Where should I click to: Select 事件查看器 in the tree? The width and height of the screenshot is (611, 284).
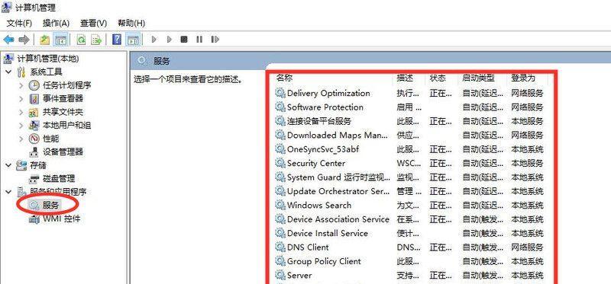pyautogui.click(x=63, y=98)
